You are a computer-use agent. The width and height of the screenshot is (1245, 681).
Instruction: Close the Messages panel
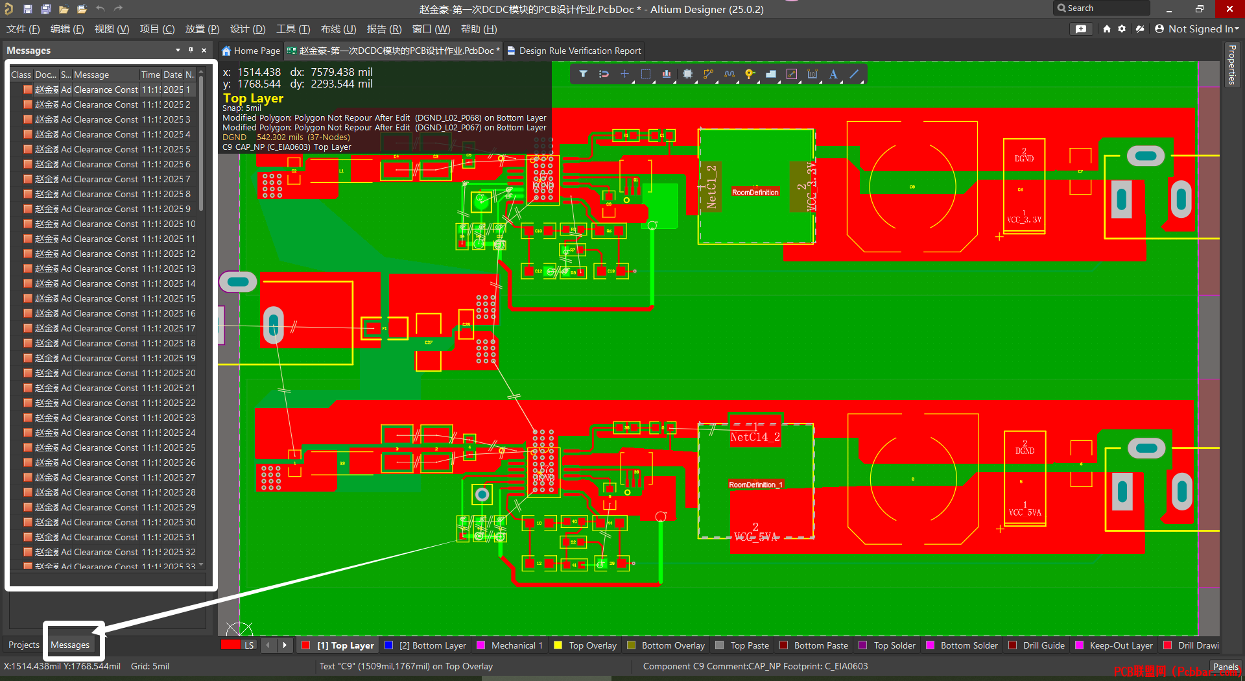point(204,50)
